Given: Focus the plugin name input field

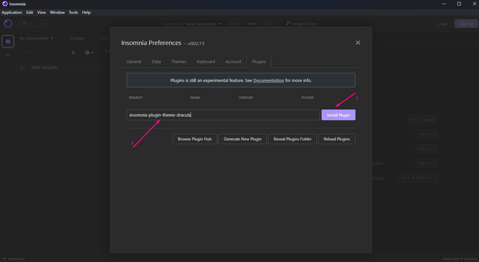Looking at the screenshot, I should pyautogui.click(x=223, y=115).
